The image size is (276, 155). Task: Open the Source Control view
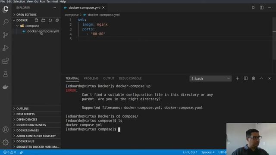[6, 35]
